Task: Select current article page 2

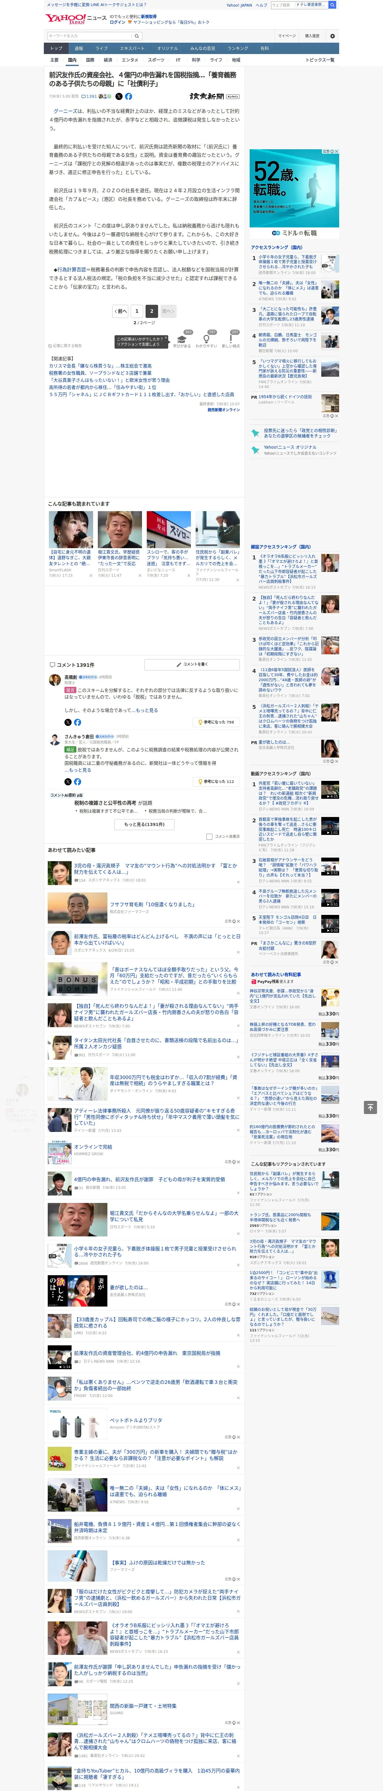Action: tap(151, 311)
